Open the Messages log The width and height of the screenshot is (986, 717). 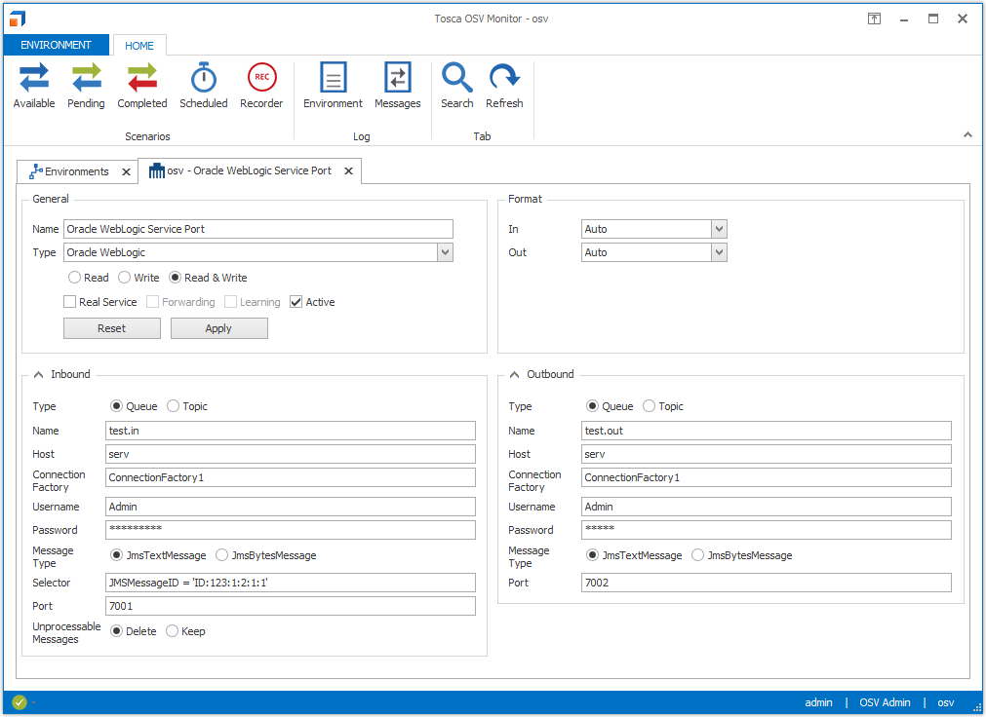coord(398,86)
